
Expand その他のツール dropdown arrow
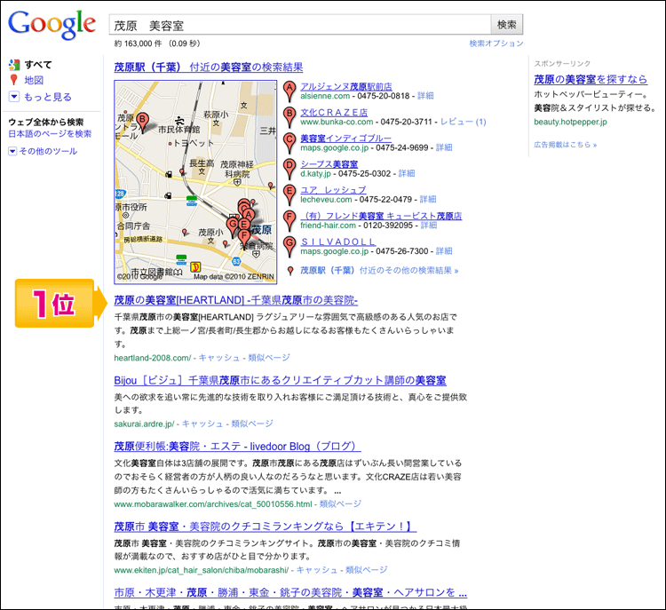click(x=12, y=151)
